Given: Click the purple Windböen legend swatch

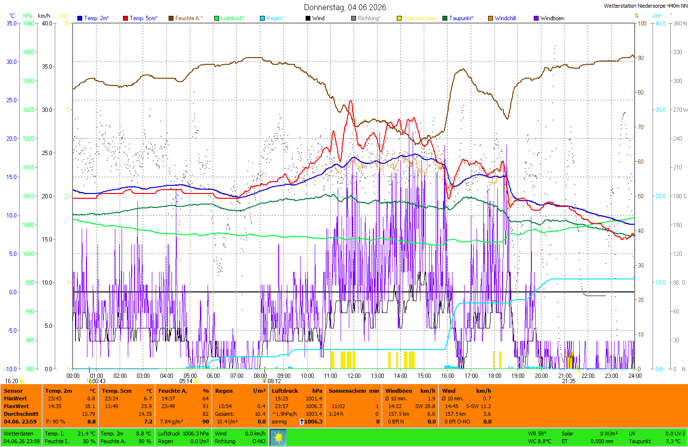Looking at the screenshot, I should (x=536, y=18).
